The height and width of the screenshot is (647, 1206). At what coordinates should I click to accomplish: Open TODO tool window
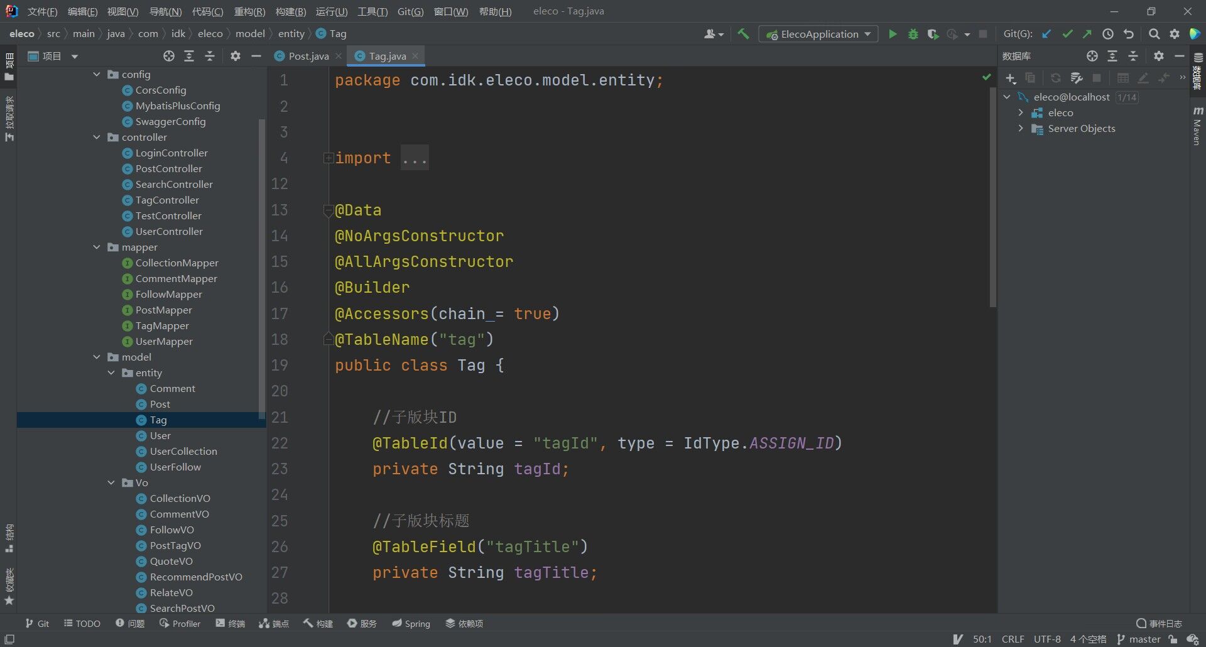(x=82, y=623)
